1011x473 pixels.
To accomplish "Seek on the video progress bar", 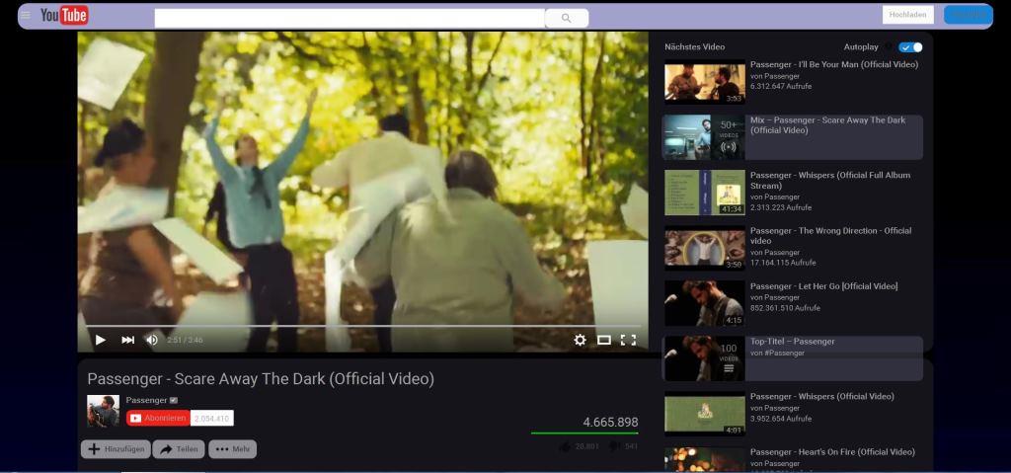I will pyautogui.click(x=362, y=326).
